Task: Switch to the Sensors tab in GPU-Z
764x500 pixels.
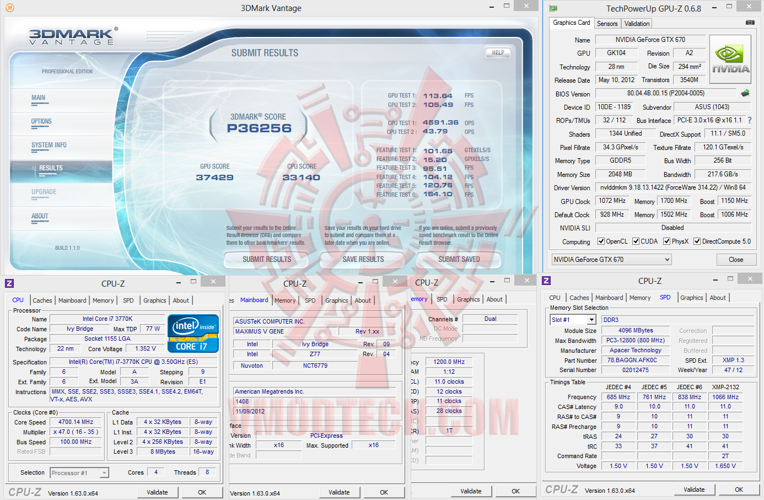Action: coord(607,24)
